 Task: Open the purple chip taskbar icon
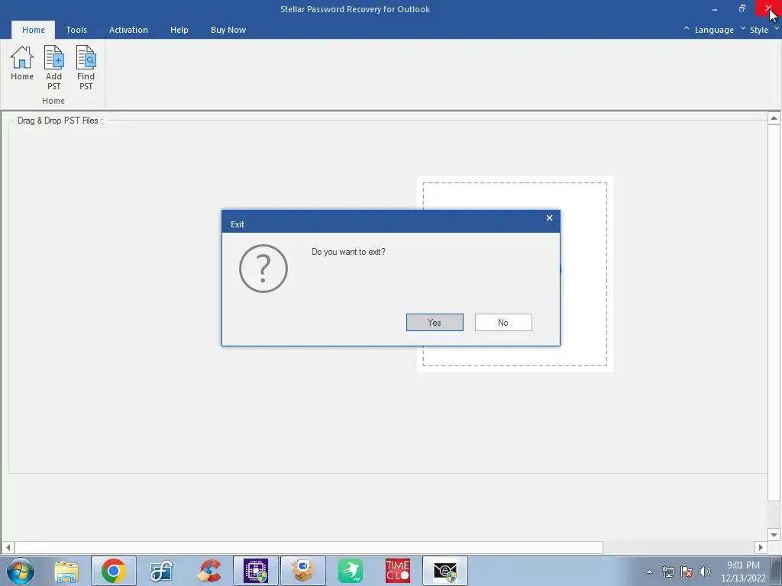[255, 571]
